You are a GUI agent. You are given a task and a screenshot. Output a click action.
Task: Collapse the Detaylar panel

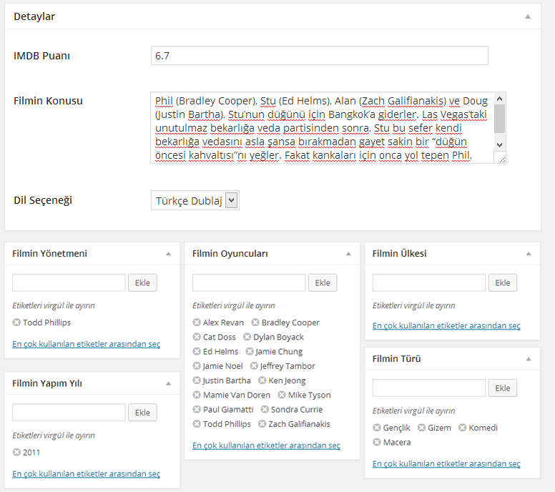(x=528, y=16)
